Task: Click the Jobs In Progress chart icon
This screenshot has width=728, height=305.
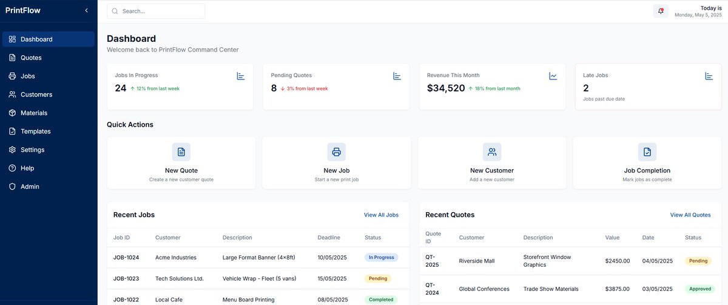Action: [x=240, y=76]
